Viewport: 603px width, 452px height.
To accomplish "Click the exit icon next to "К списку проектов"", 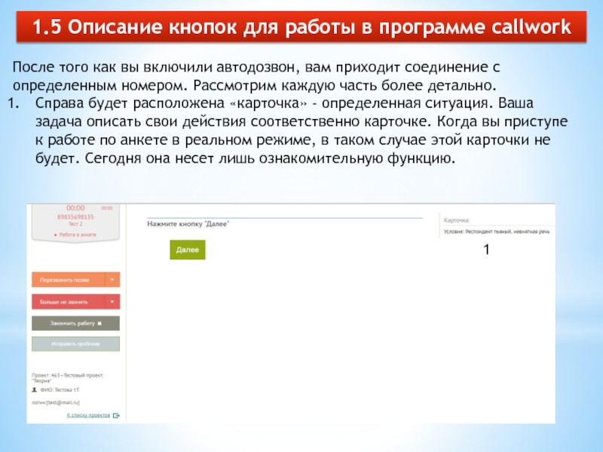I will 117,416.
